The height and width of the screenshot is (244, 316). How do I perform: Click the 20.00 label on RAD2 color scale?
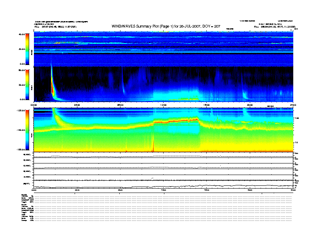[22, 49]
